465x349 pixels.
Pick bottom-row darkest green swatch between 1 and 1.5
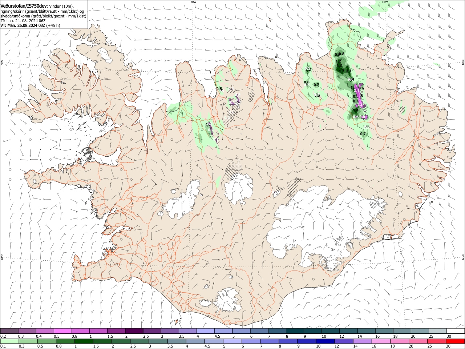click(x=84, y=341)
